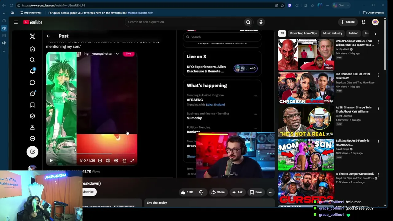Go to X Home icon
The height and width of the screenshot is (221, 393).
[x=32, y=49]
